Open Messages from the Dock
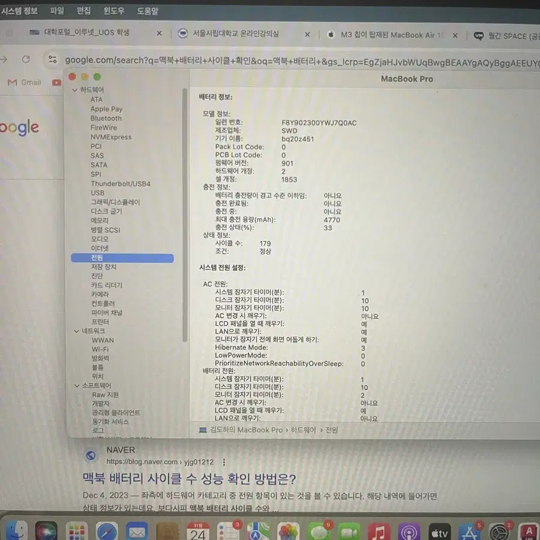540x540 pixels. (x=319, y=532)
